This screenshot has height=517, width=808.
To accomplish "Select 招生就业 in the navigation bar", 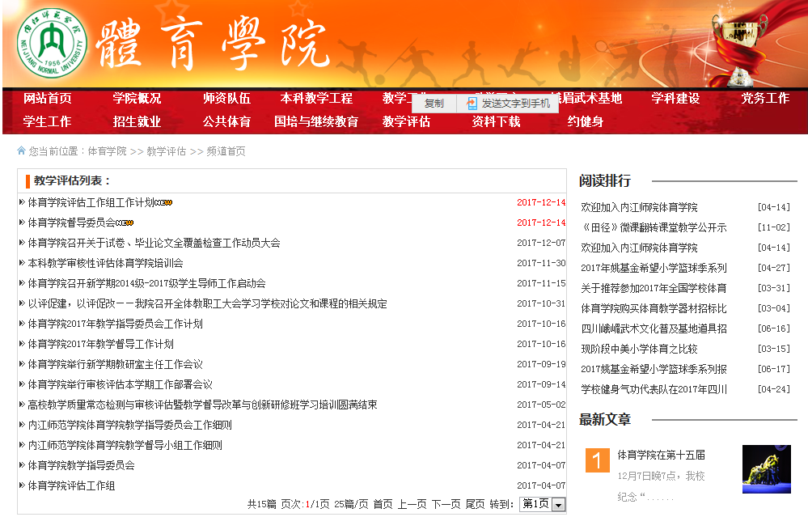I will tap(137, 122).
